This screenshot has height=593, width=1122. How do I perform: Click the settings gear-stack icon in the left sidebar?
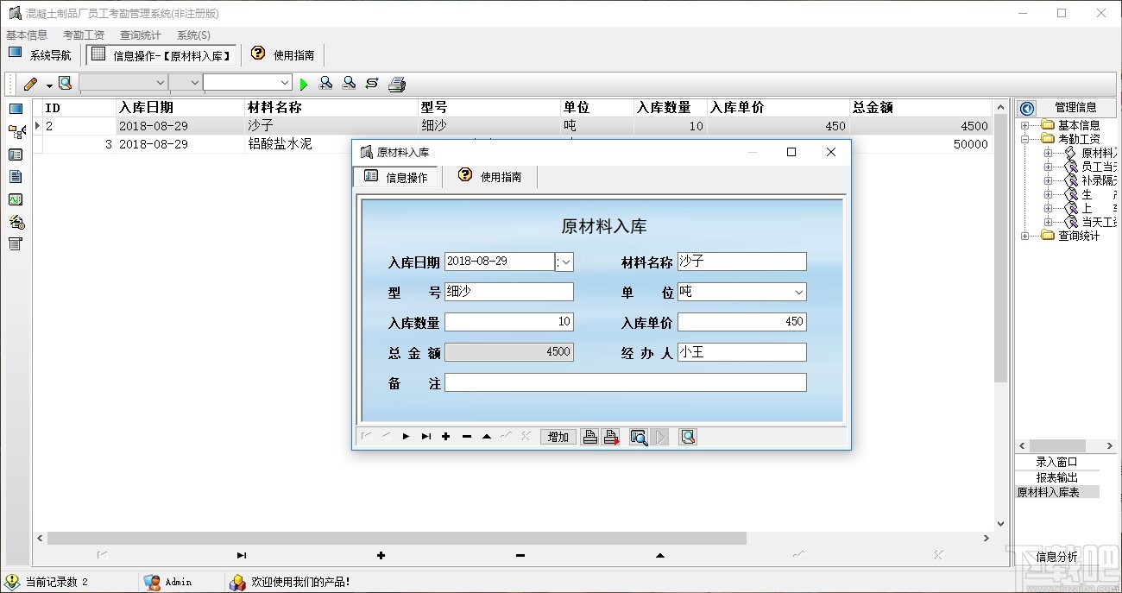[16, 222]
